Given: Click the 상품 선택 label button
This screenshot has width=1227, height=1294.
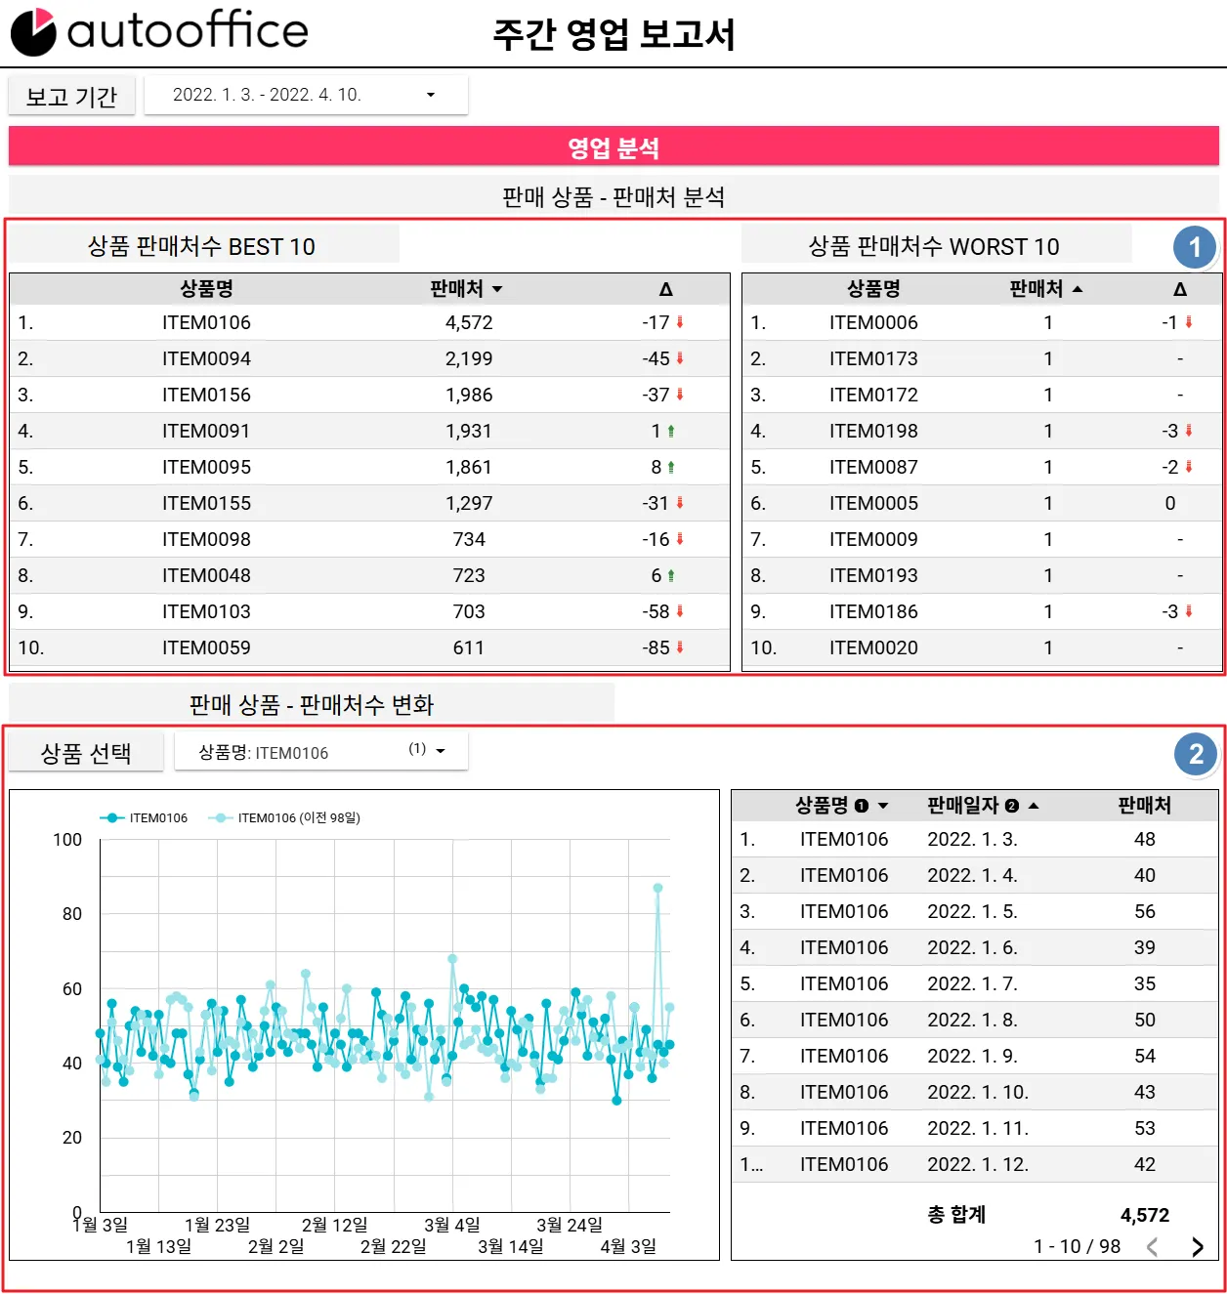Looking at the screenshot, I should 86,753.
